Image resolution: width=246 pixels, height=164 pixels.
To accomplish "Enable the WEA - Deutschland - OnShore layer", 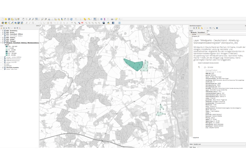I will pos(3,36).
